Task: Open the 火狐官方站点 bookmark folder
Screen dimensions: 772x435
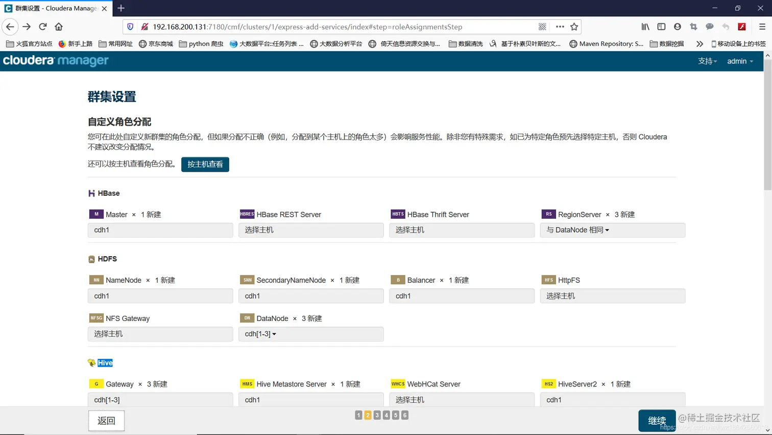Action: tap(29, 44)
